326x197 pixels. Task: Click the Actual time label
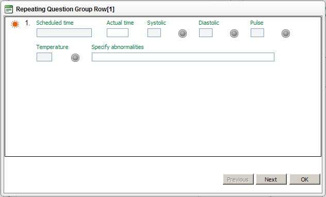pyautogui.click(x=120, y=23)
